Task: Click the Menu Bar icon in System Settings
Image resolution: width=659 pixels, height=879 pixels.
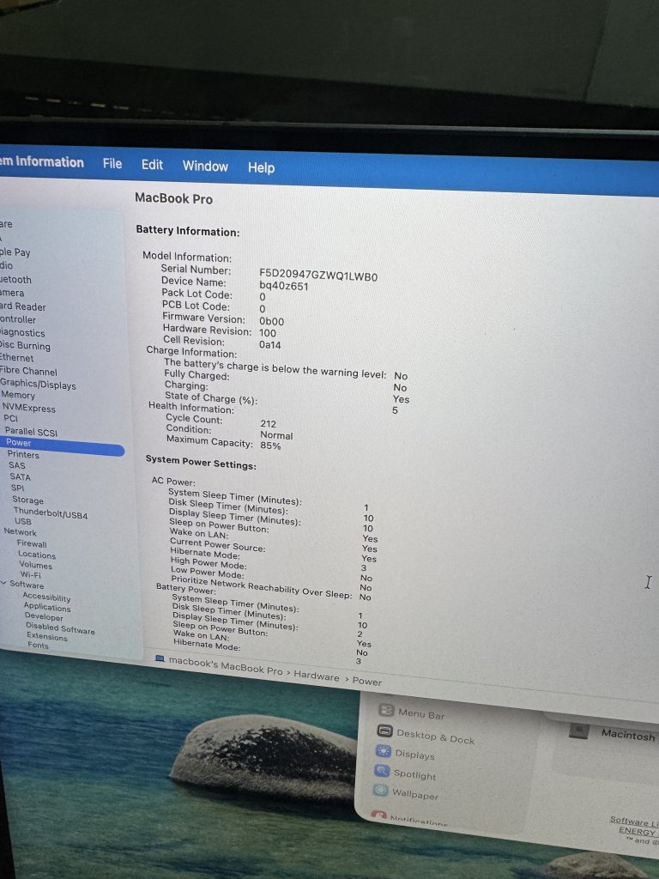Action: pyautogui.click(x=386, y=710)
